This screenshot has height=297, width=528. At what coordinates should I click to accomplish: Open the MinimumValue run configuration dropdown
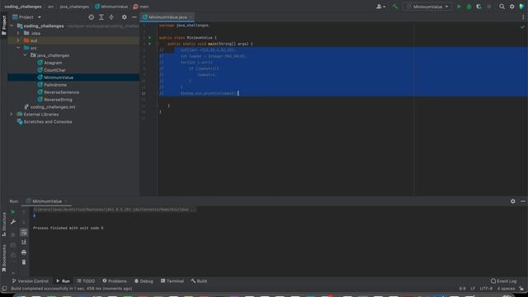coord(427,7)
